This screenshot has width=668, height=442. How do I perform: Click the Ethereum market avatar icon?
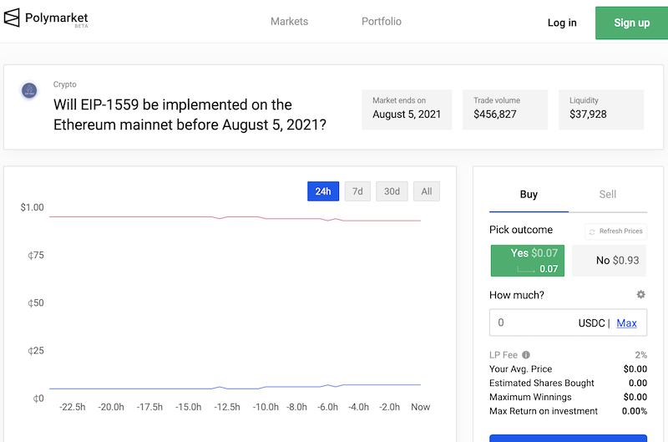29,90
